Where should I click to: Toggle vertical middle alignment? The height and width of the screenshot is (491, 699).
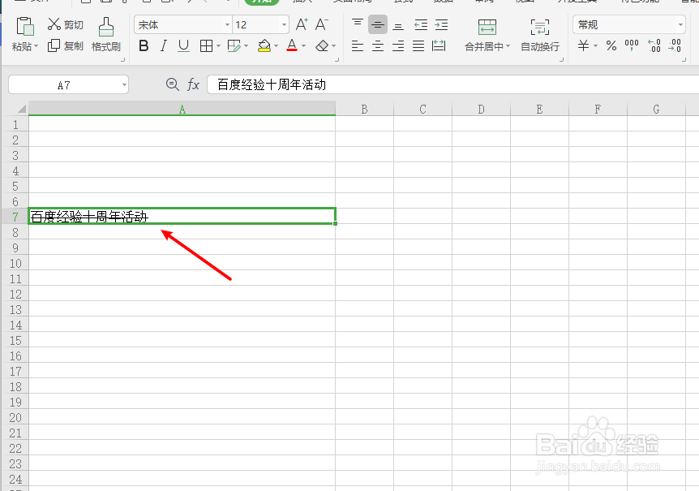pos(378,25)
